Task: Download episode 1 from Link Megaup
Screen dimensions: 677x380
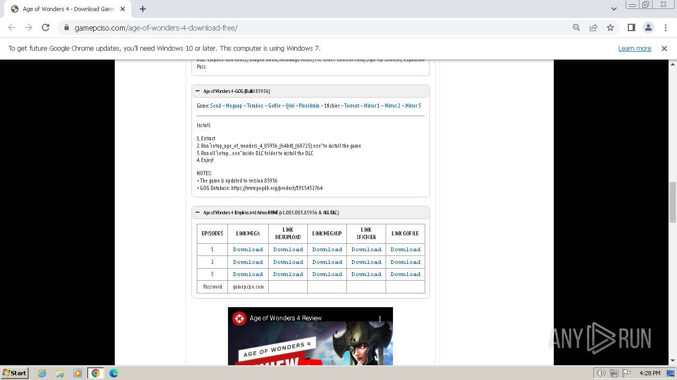Action: [x=327, y=249]
